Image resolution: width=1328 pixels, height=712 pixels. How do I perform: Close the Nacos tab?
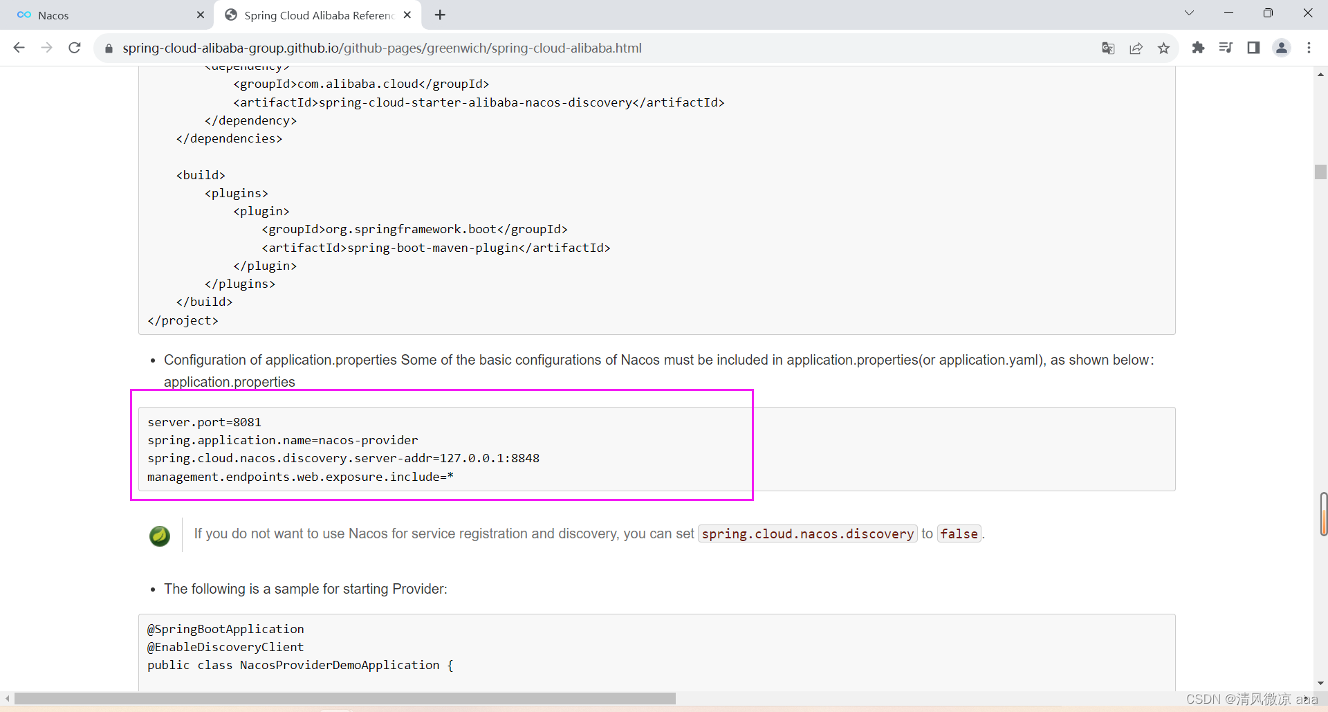[x=201, y=15]
